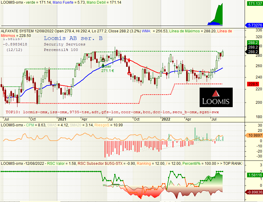Click the orange 'Ranking' label
The width and height of the screenshot is (263, 202).
144,164
